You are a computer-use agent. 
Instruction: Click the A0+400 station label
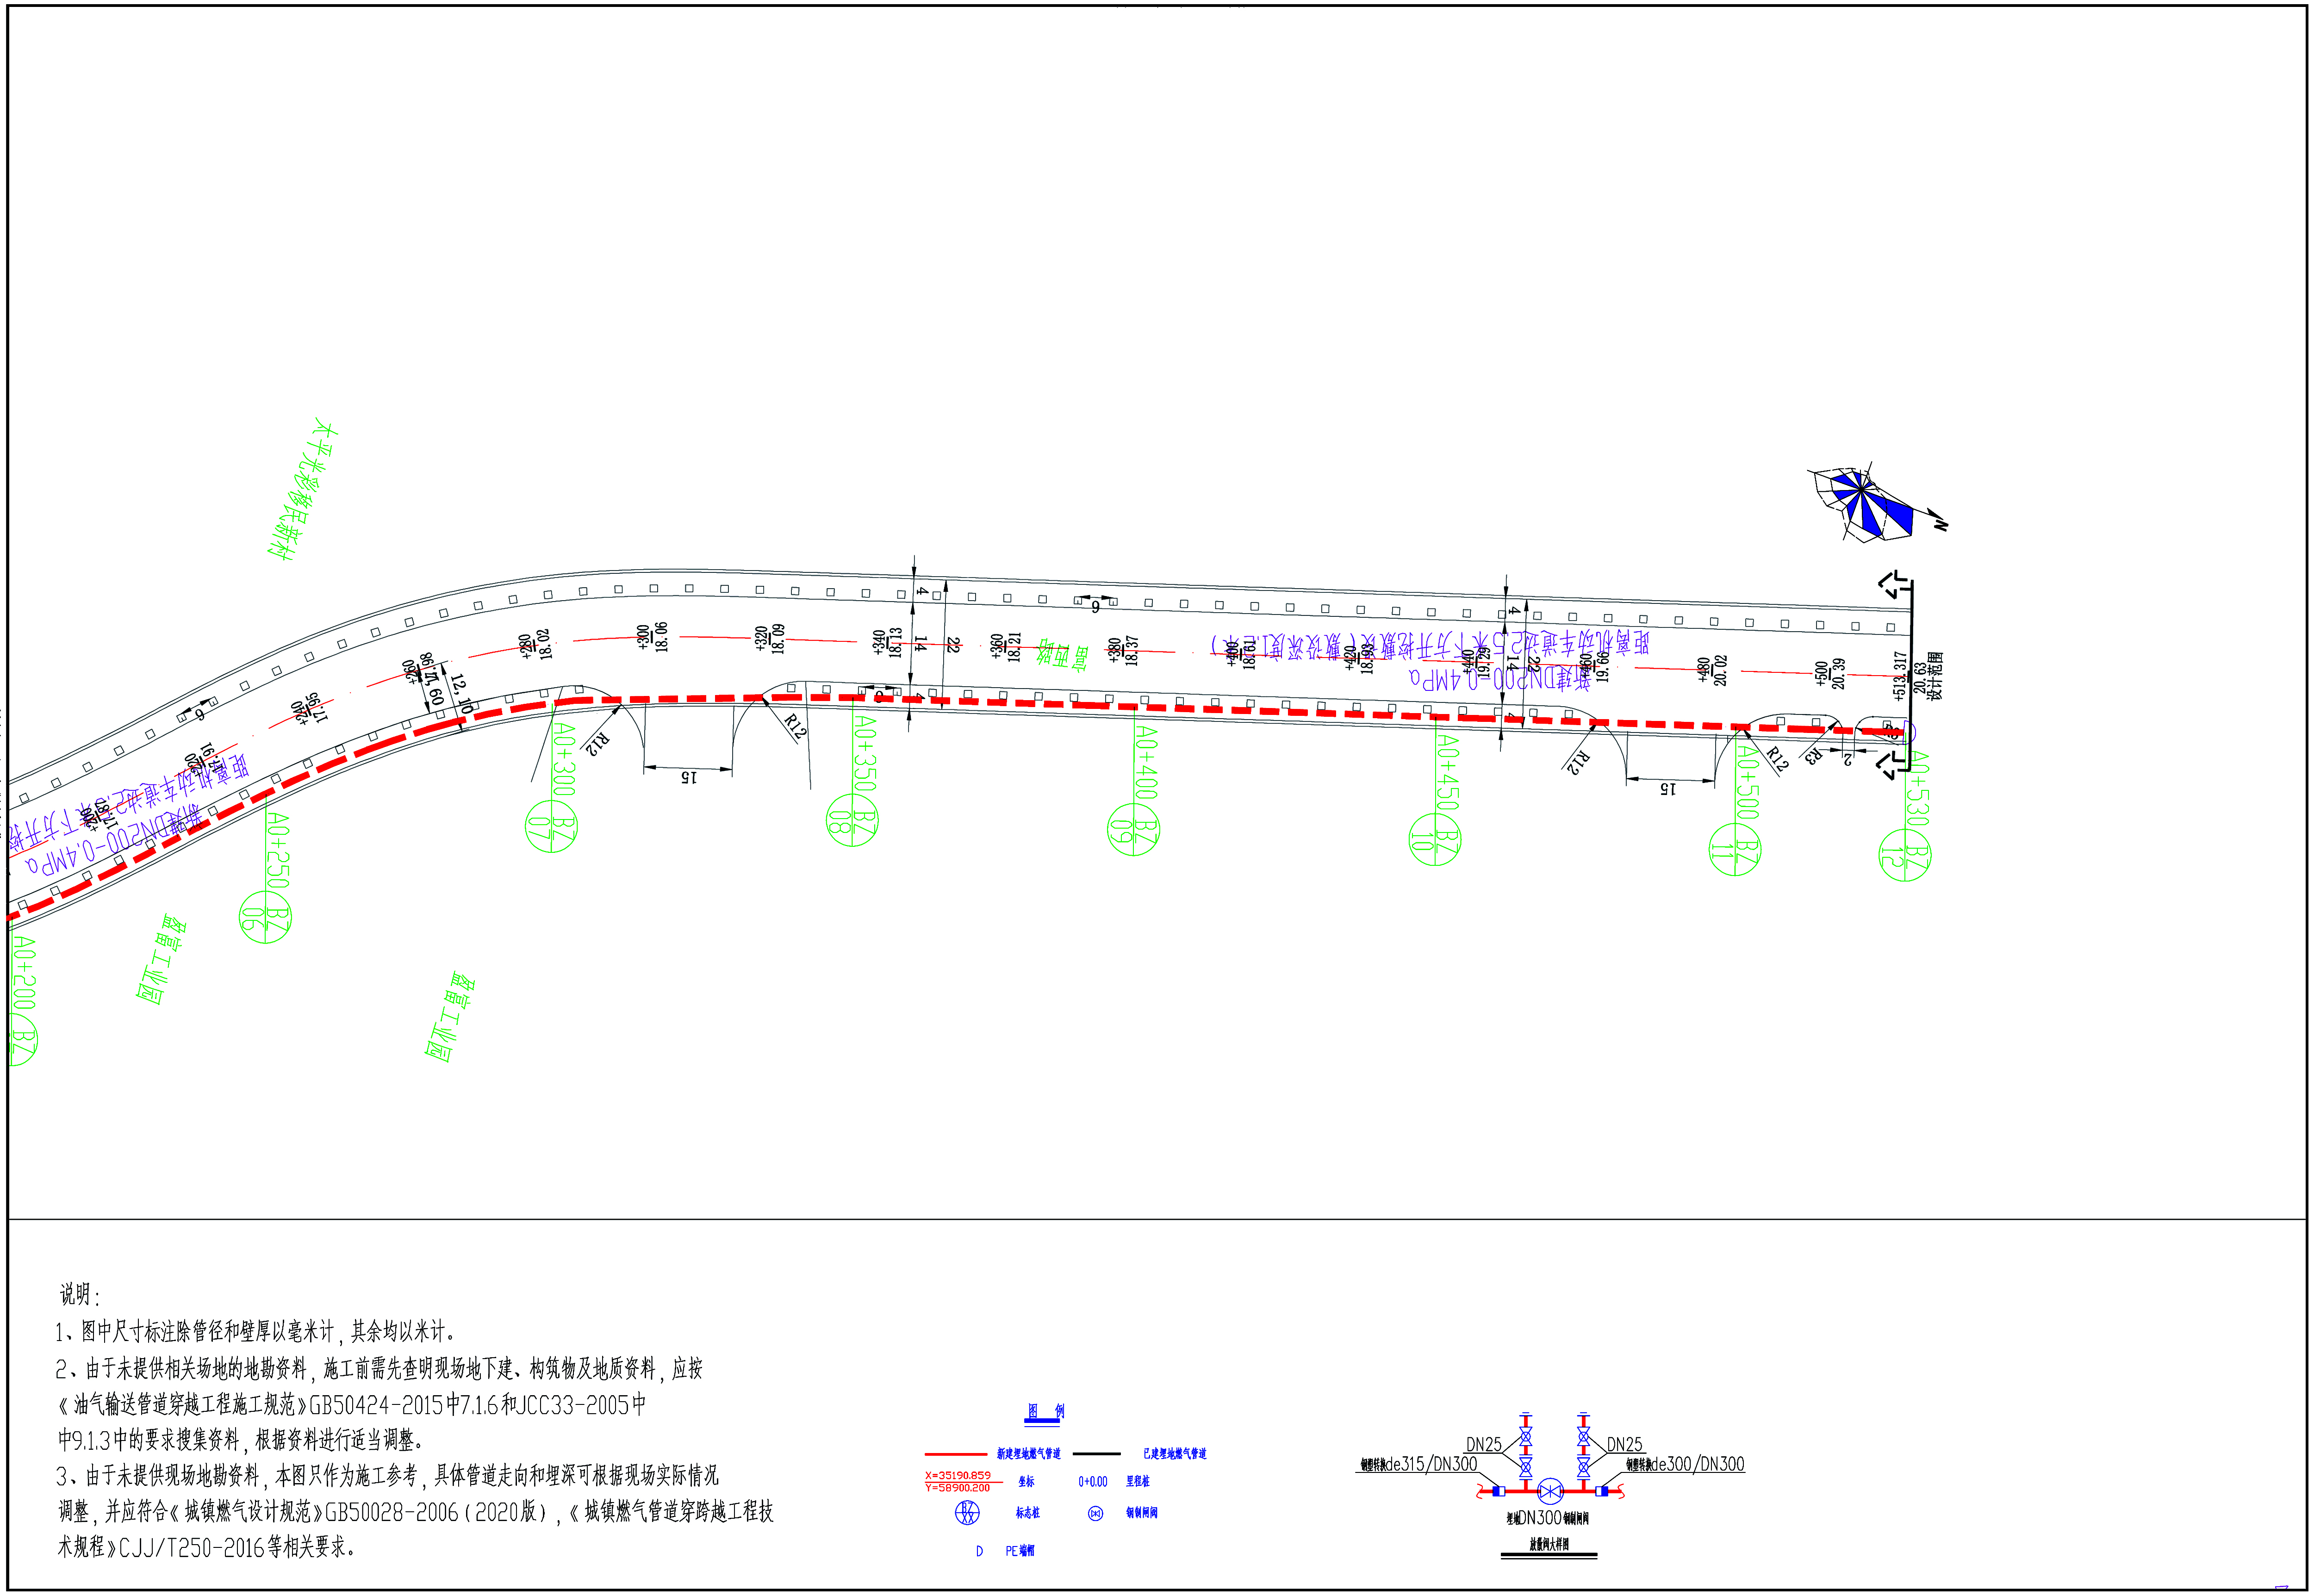(x=1146, y=762)
